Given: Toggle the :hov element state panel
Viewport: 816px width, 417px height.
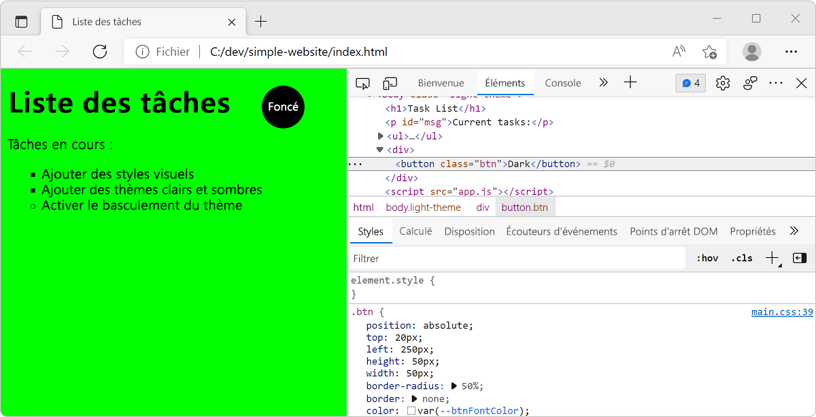Looking at the screenshot, I should [x=707, y=258].
